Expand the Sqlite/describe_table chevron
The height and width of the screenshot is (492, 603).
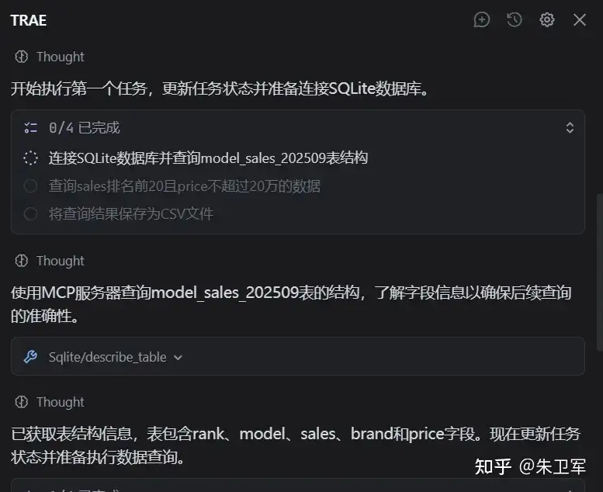(x=178, y=358)
